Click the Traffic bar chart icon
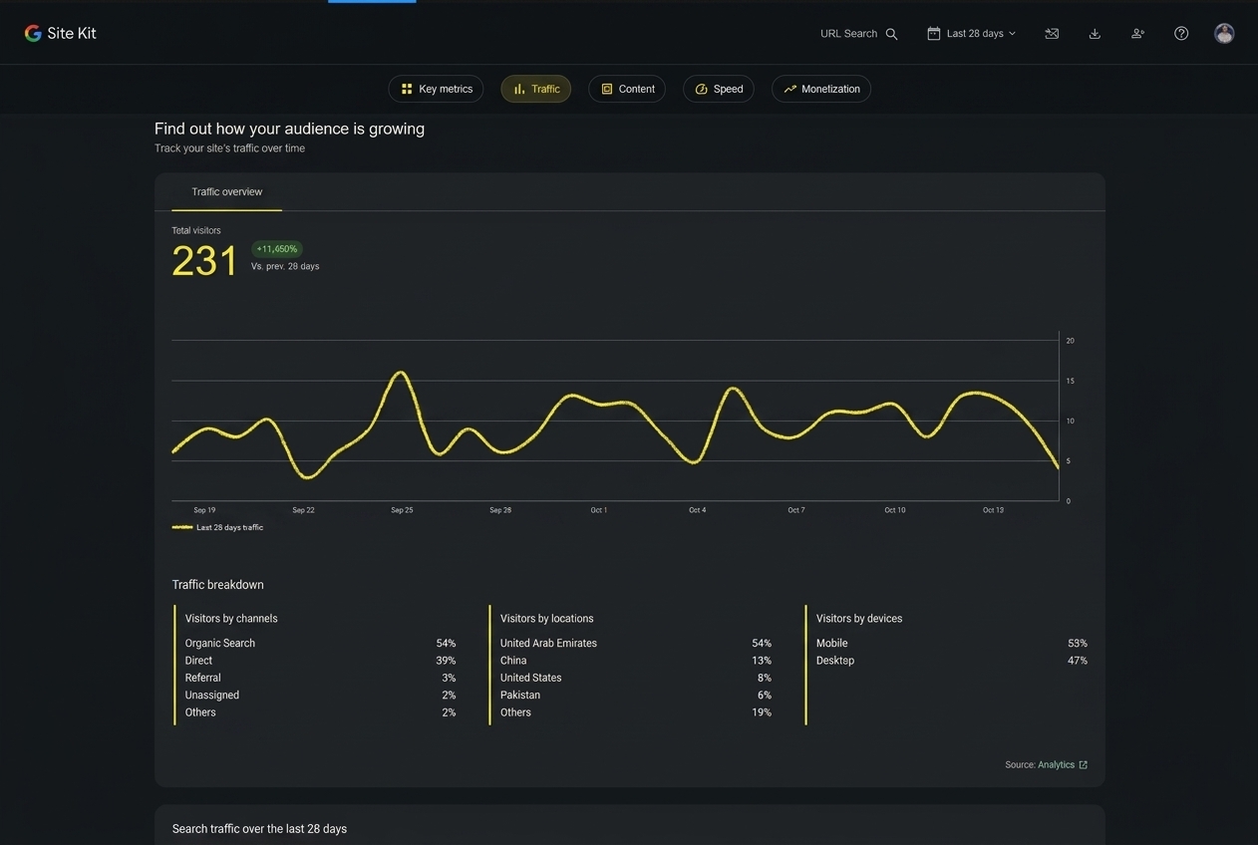 [x=519, y=89]
